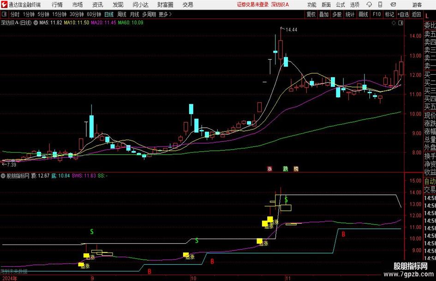Click 叠加 overlay button
436x281 pixels.
click(x=324, y=14)
